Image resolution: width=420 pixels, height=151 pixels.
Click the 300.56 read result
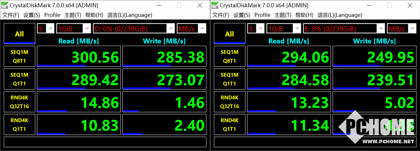tap(79, 56)
